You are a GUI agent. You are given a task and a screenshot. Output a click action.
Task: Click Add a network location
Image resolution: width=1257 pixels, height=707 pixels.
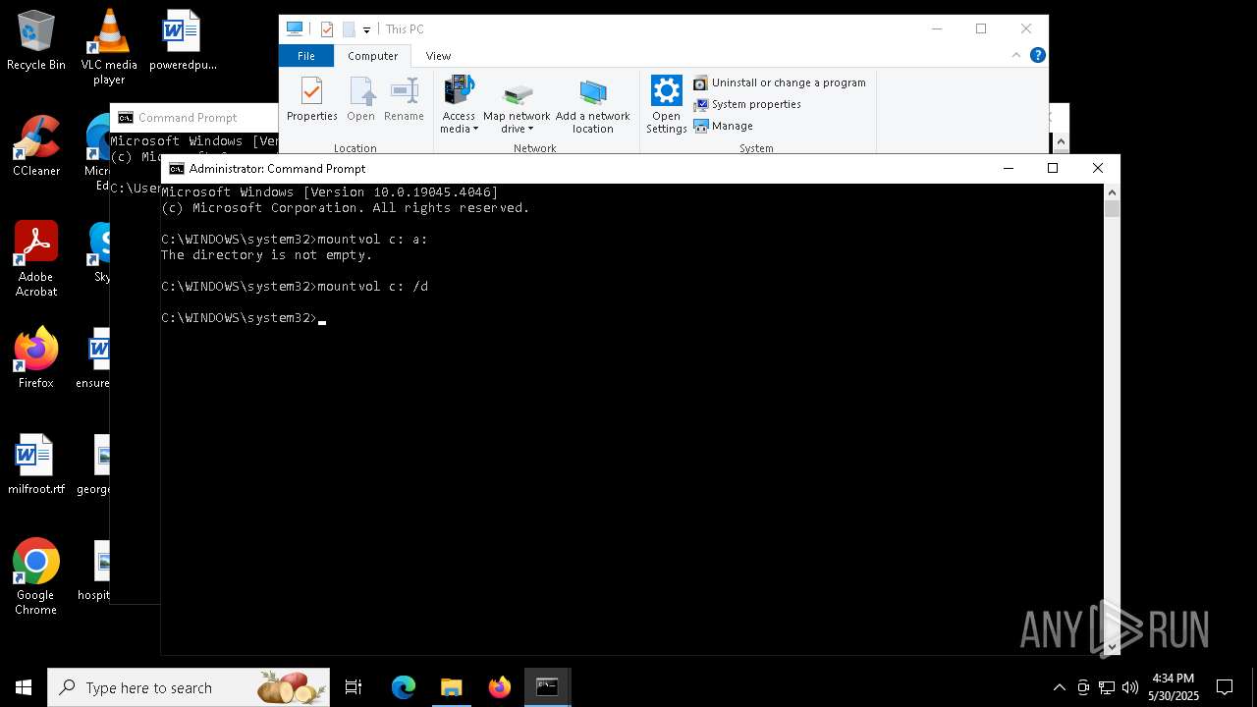coord(592,104)
